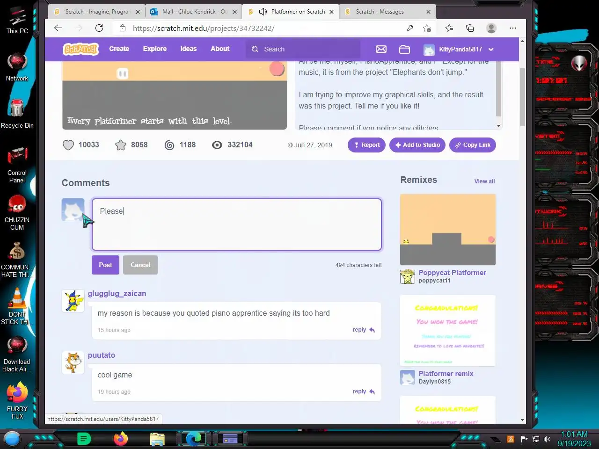Click puutato's Scratch cat avatar
This screenshot has width=599, height=449.
[73, 362]
